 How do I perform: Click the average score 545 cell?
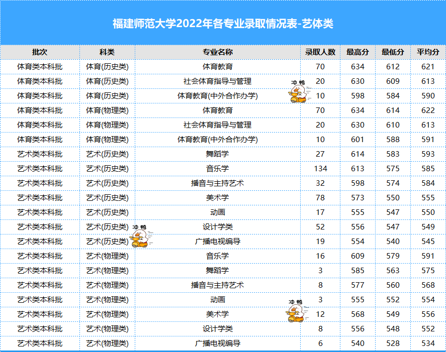point(428,242)
